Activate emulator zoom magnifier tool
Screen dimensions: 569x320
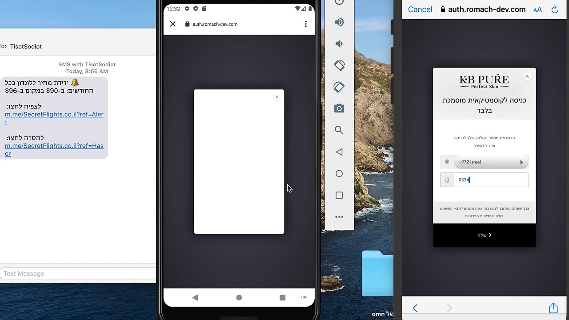tap(339, 130)
